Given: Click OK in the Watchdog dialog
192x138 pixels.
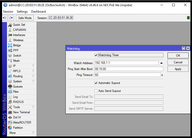Looking at the screenshot, I should point(178,56).
